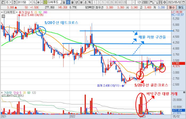The width and height of the screenshot is (186, 119).
Task: Expand the 주 type dropdown arrow
Action: click(x=10, y=2)
